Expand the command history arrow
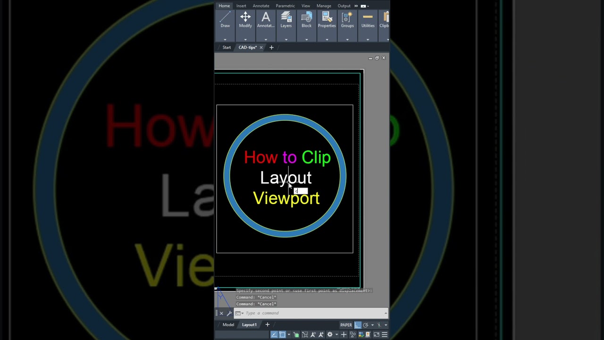The image size is (604, 340). pyautogui.click(x=386, y=313)
